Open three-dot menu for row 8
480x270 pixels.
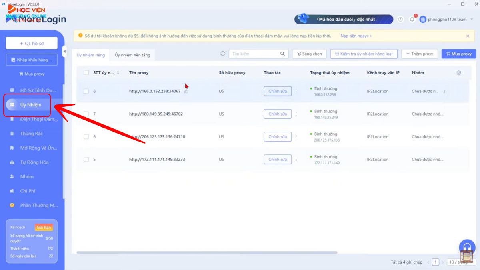(296, 91)
